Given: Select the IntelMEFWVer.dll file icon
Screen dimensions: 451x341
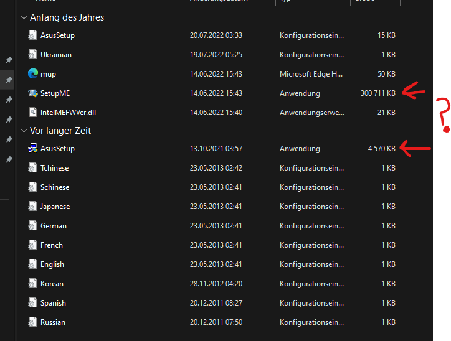Looking at the screenshot, I should tap(32, 113).
